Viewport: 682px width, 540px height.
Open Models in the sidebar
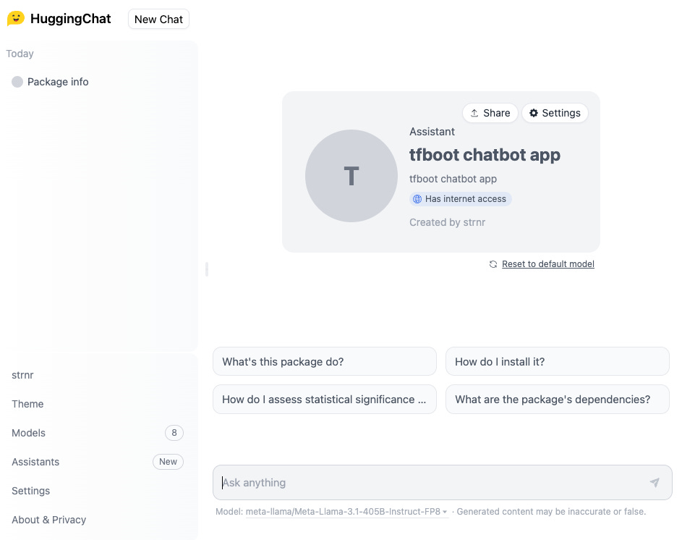click(x=98, y=433)
